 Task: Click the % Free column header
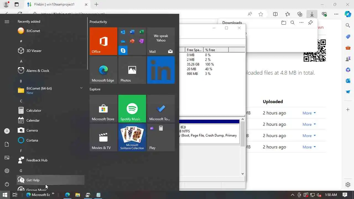click(x=216, y=50)
